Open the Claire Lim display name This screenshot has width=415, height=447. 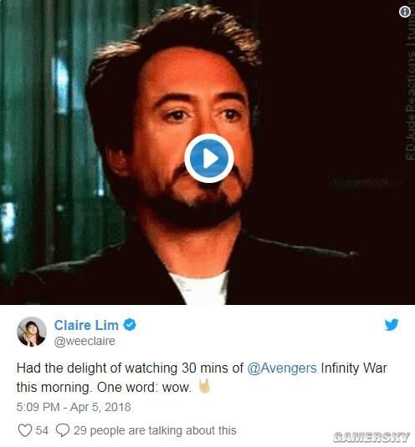click(x=86, y=325)
